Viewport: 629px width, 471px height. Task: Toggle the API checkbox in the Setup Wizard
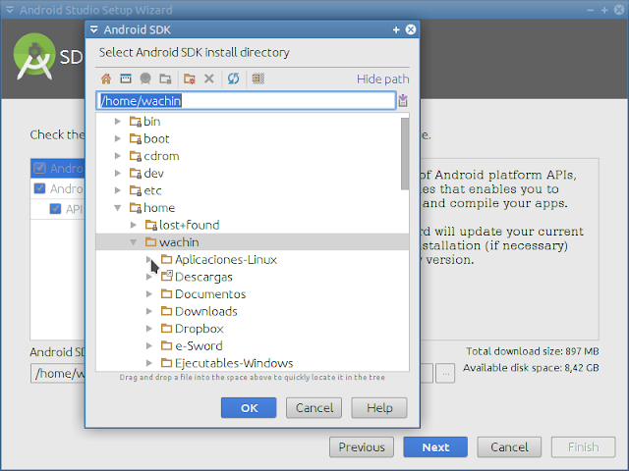pyautogui.click(x=55, y=209)
